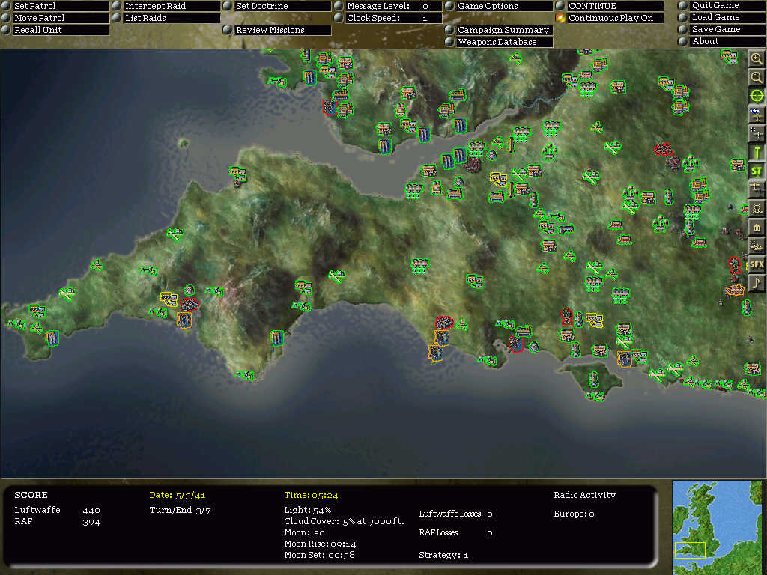Zoom in the map with the magnifier plus icon
The height and width of the screenshot is (575, 767).
[757, 59]
